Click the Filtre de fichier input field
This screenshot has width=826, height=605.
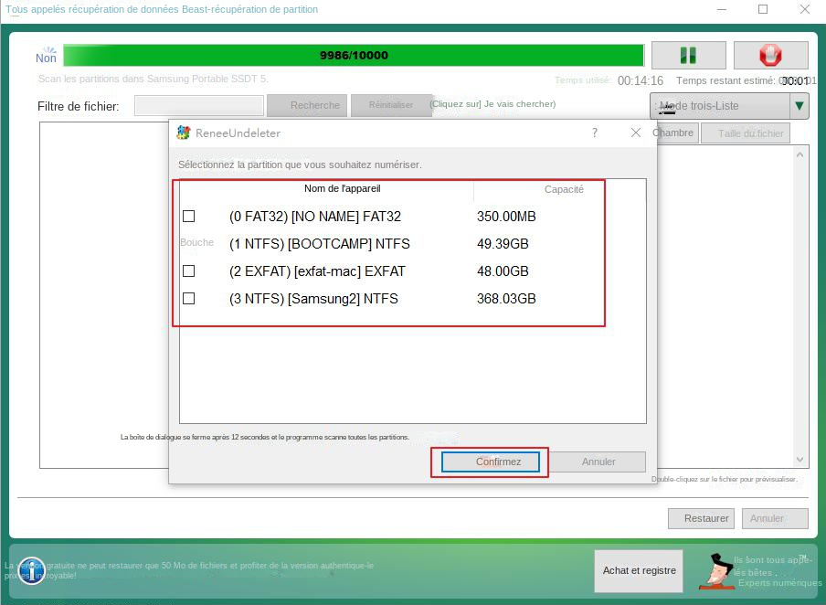[x=199, y=105]
